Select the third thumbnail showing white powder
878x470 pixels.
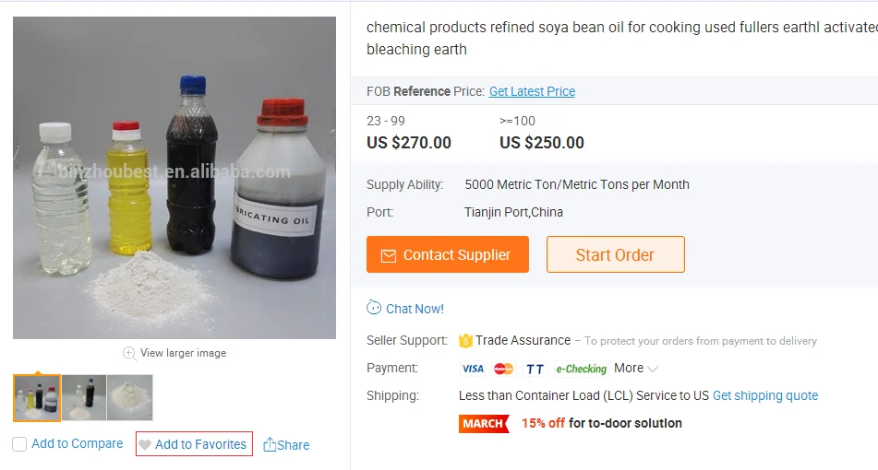(130, 397)
